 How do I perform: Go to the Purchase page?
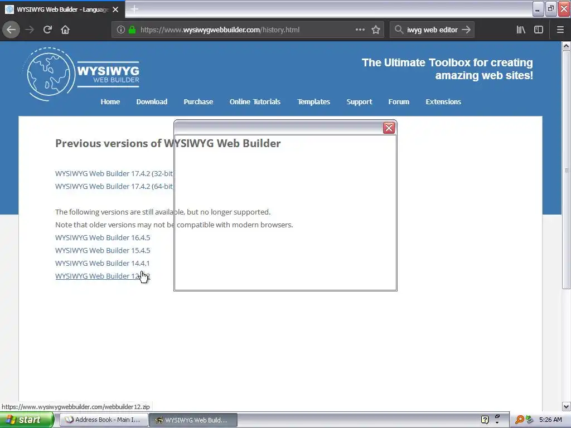[x=198, y=102]
